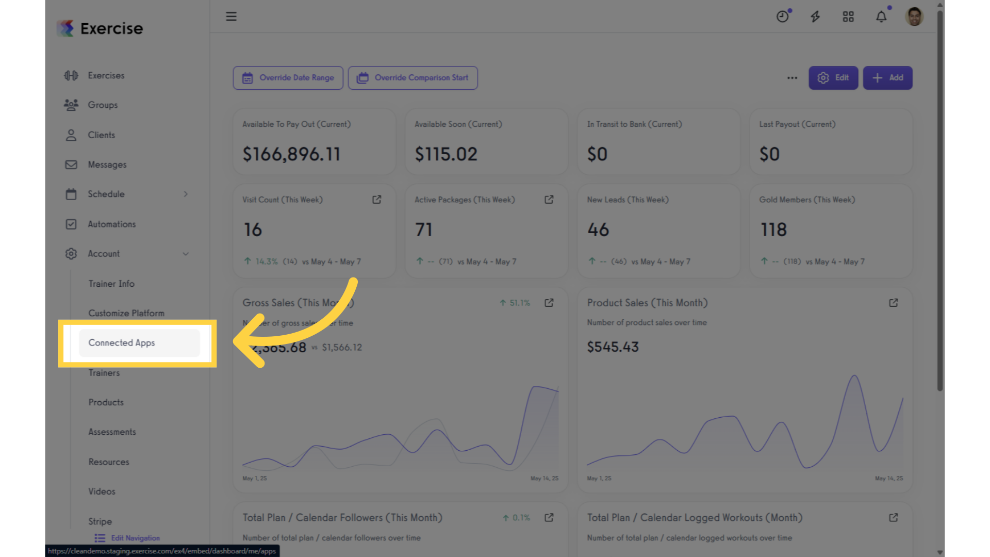This screenshot has height=557, width=990.
Task: Open the apps grid icon
Action: click(848, 17)
